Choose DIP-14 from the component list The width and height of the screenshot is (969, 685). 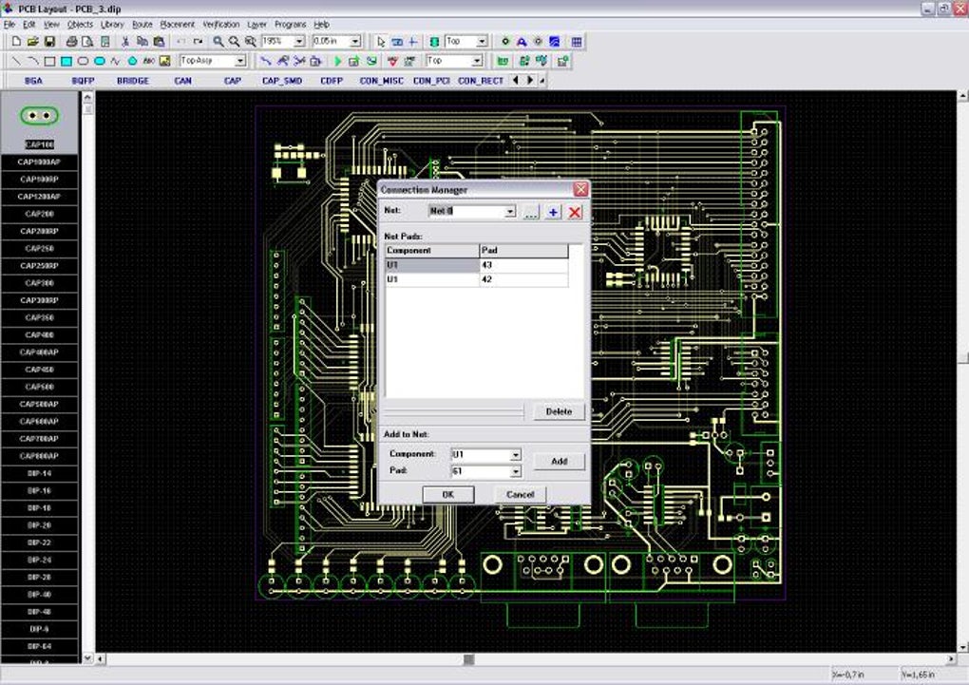point(39,473)
